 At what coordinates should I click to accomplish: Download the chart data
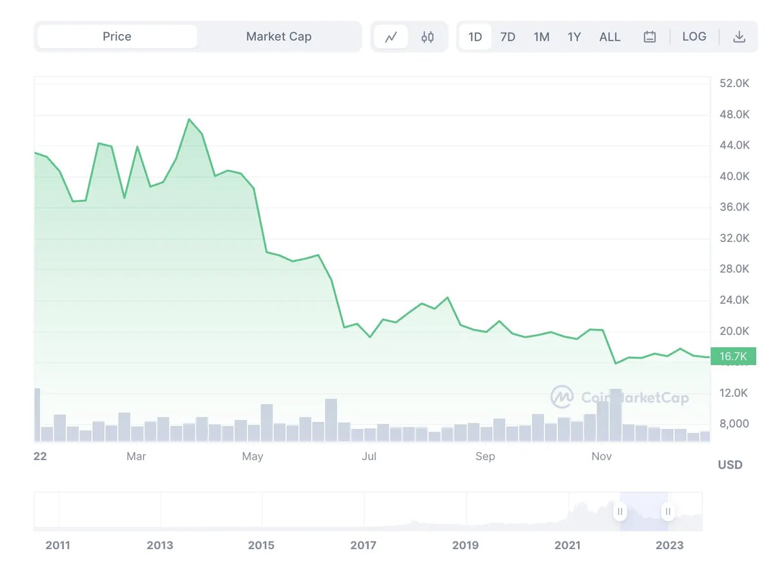pos(739,37)
